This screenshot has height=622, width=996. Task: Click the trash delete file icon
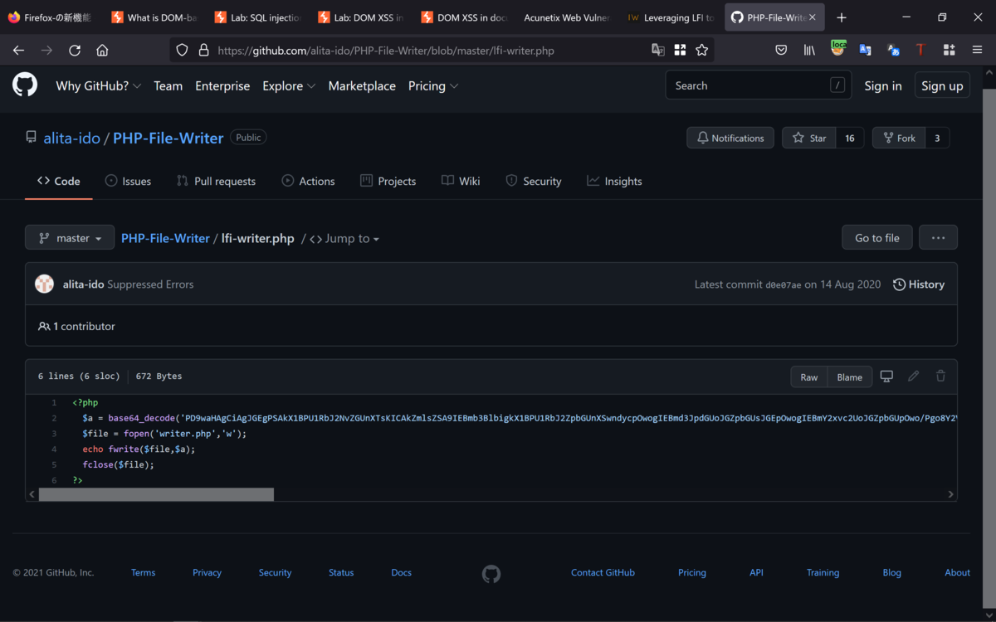(x=940, y=377)
